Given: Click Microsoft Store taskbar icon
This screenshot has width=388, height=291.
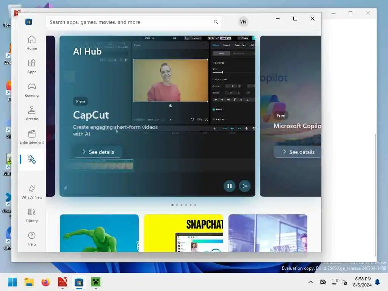Looking at the screenshot, I should [x=79, y=282].
